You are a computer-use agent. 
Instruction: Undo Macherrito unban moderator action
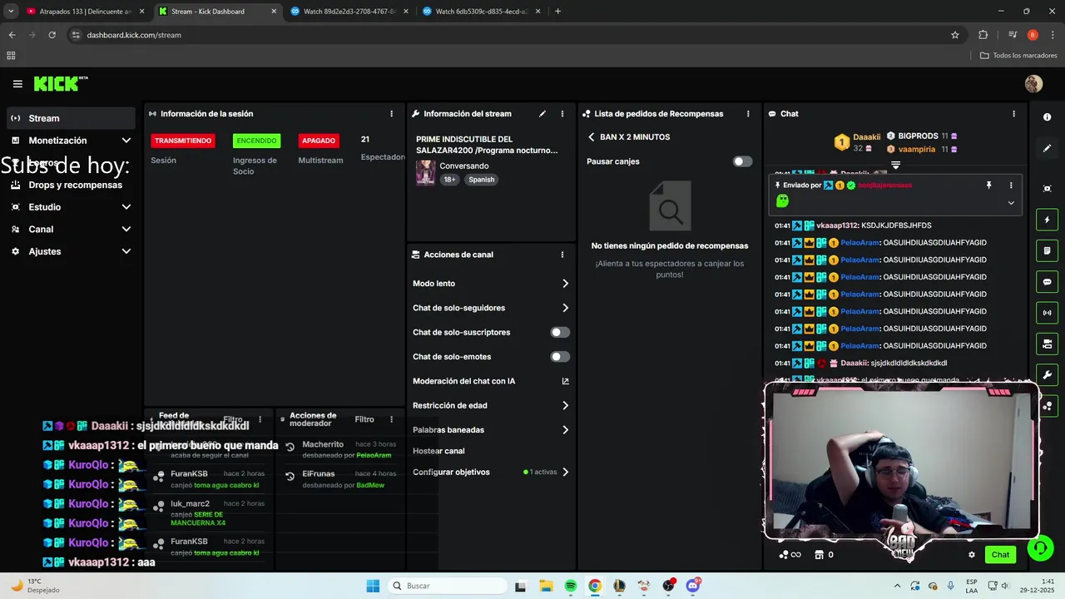click(290, 447)
